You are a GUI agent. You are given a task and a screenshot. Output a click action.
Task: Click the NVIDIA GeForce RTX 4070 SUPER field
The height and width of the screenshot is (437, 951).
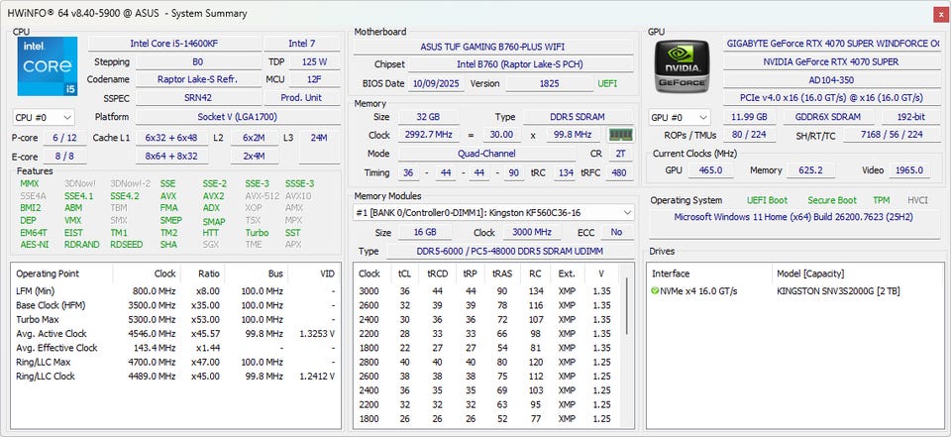coord(831,61)
